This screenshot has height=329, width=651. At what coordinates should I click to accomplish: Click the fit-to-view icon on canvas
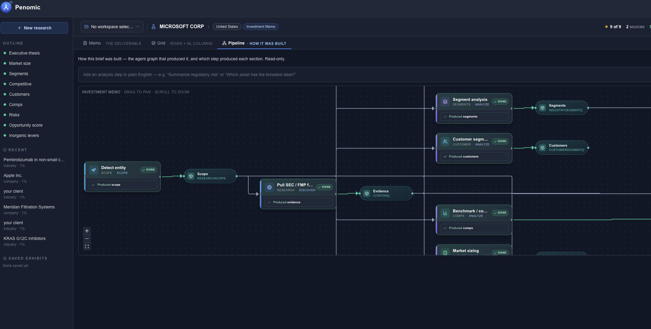click(87, 247)
